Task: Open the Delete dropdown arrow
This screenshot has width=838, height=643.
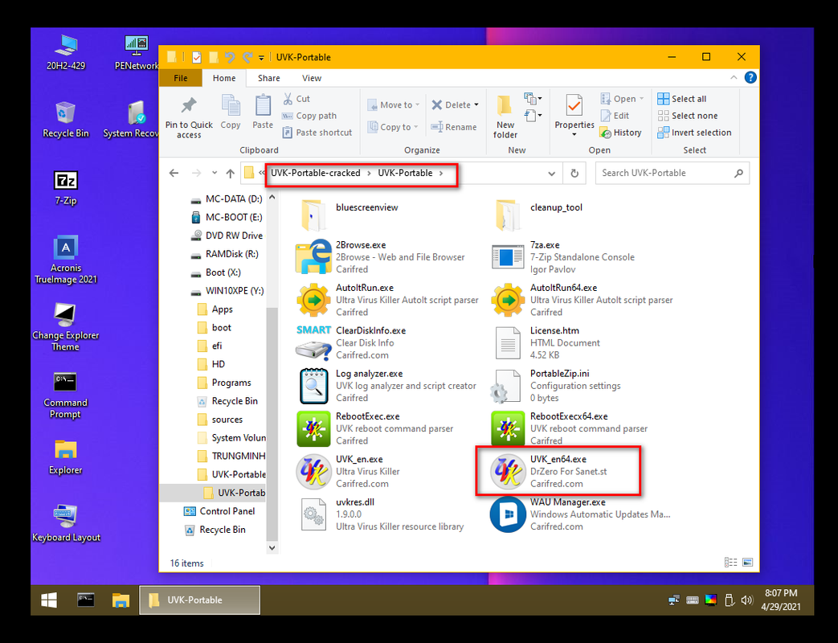Action: point(476,104)
